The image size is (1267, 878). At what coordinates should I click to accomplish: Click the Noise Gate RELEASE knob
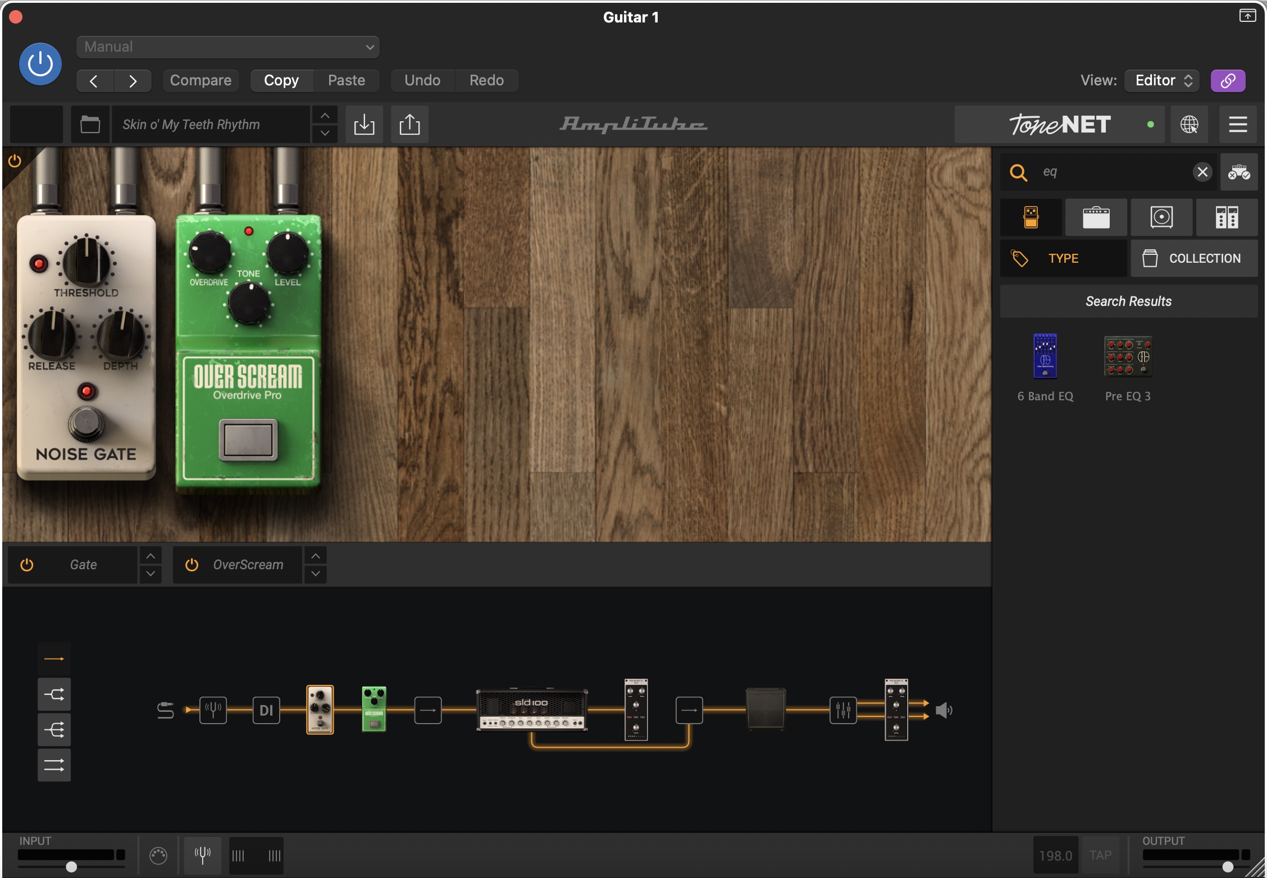click(x=52, y=335)
